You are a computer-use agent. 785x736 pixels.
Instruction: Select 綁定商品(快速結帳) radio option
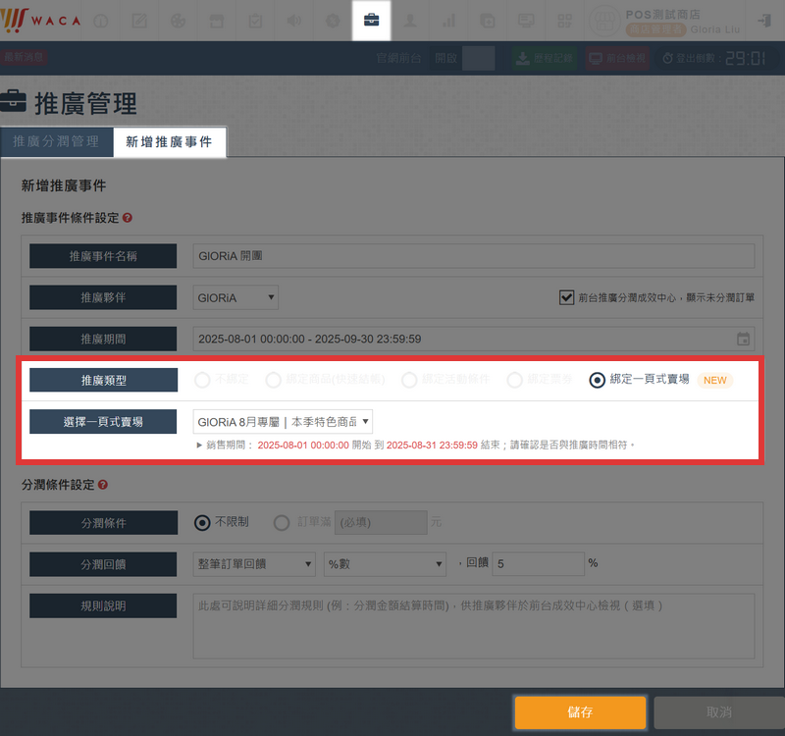[x=274, y=380]
